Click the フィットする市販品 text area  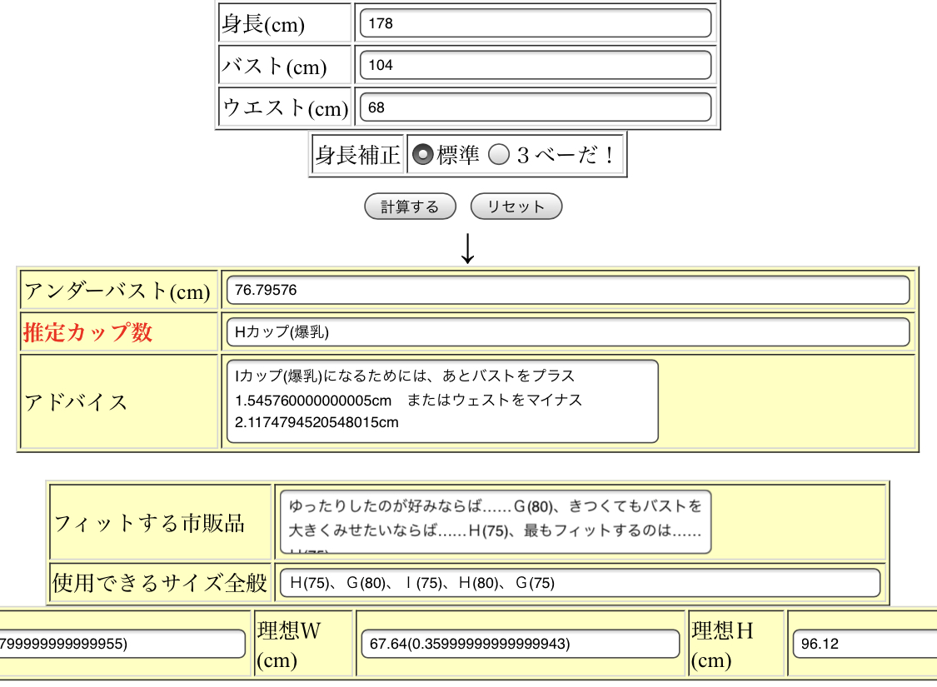click(496, 521)
